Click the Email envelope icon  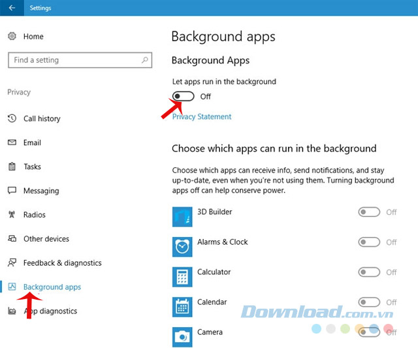tap(12, 142)
